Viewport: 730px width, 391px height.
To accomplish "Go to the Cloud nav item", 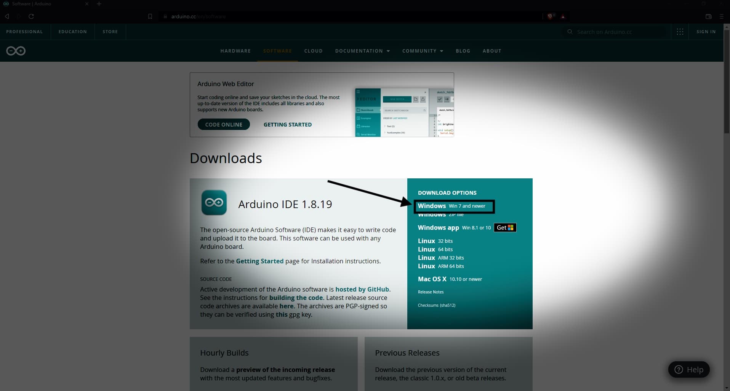I will coord(313,51).
